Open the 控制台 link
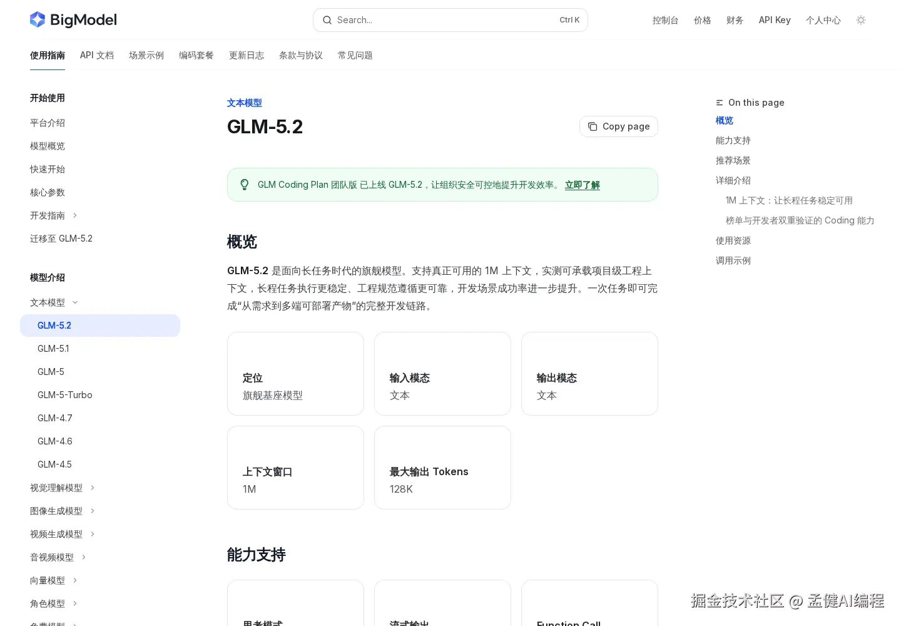Image resolution: width=901 pixels, height=626 pixels. pyautogui.click(x=666, y=20)
